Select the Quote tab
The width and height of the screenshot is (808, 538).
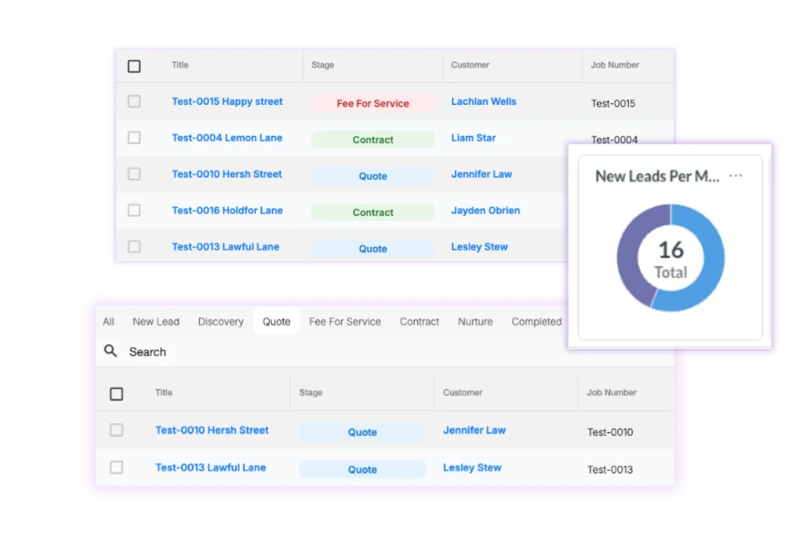coord(276,321)
